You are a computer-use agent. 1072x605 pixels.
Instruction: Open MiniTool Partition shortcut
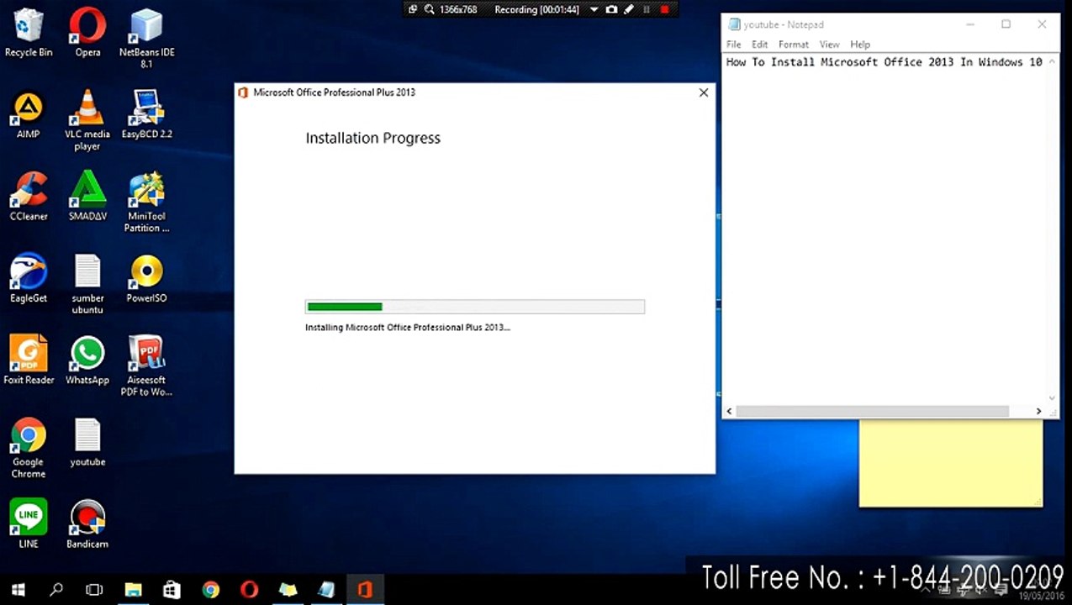146,203
